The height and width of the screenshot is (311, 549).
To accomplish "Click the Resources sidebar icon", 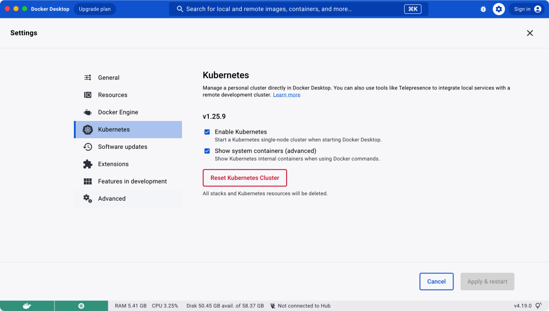I will pos(88,95).
